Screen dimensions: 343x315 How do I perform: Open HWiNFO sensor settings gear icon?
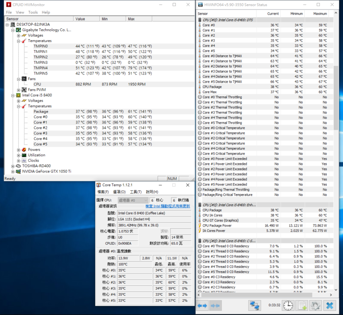pyautogui.click(x=316, y=306)
